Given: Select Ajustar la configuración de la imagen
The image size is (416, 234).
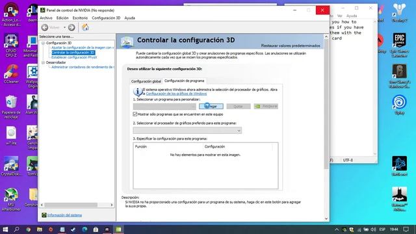Looking at the screenshot, I should click(83, 47).
